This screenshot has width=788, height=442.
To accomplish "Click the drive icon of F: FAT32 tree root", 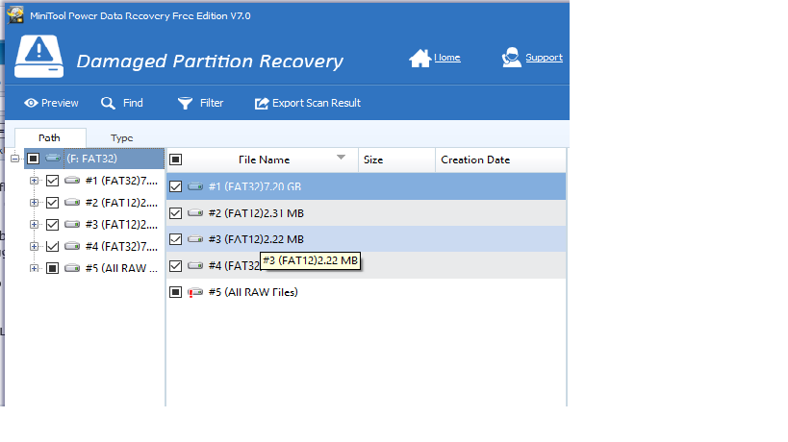I will coord(53,159).
